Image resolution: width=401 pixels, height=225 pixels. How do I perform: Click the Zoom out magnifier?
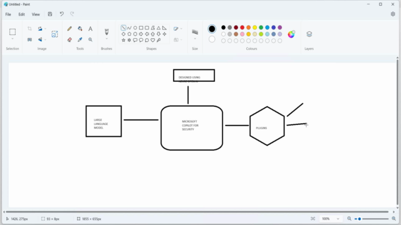pos(349,219)
